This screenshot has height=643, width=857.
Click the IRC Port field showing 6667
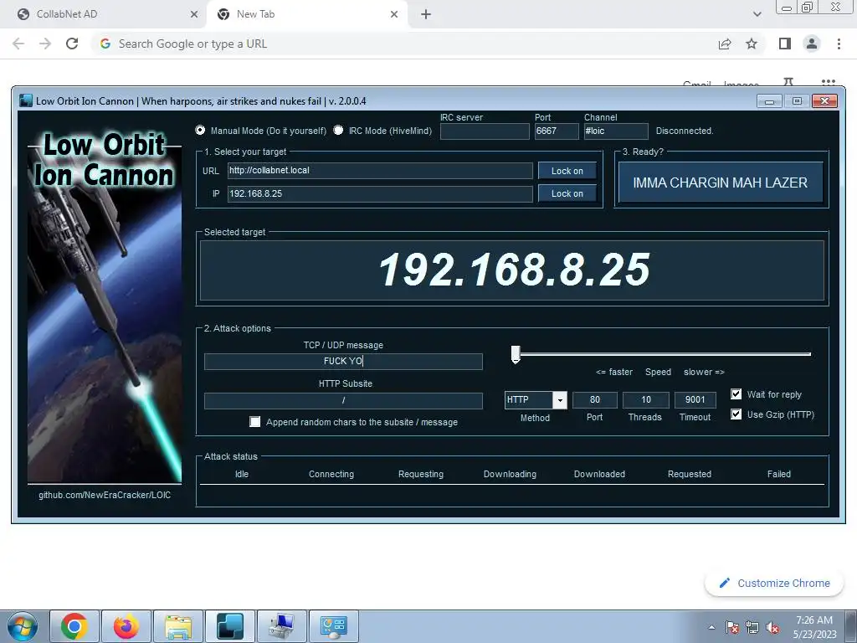(x=557, y=131)
